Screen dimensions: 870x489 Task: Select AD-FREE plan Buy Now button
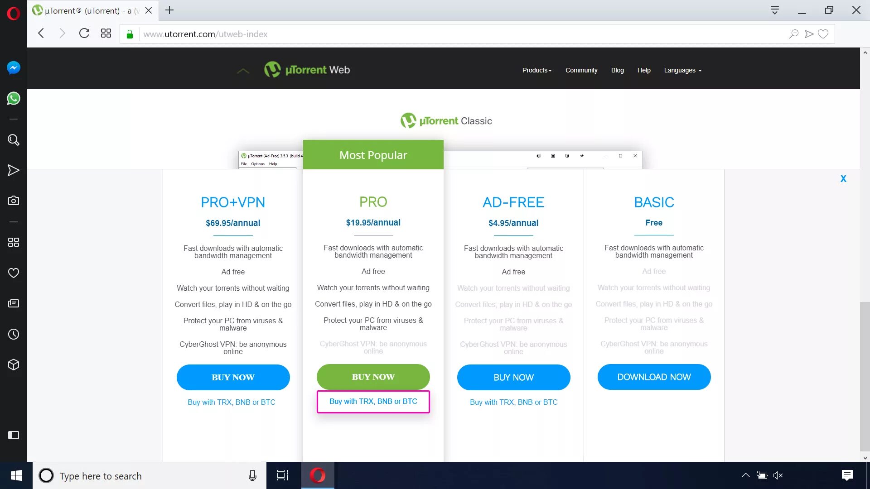(x=513, y=377)
